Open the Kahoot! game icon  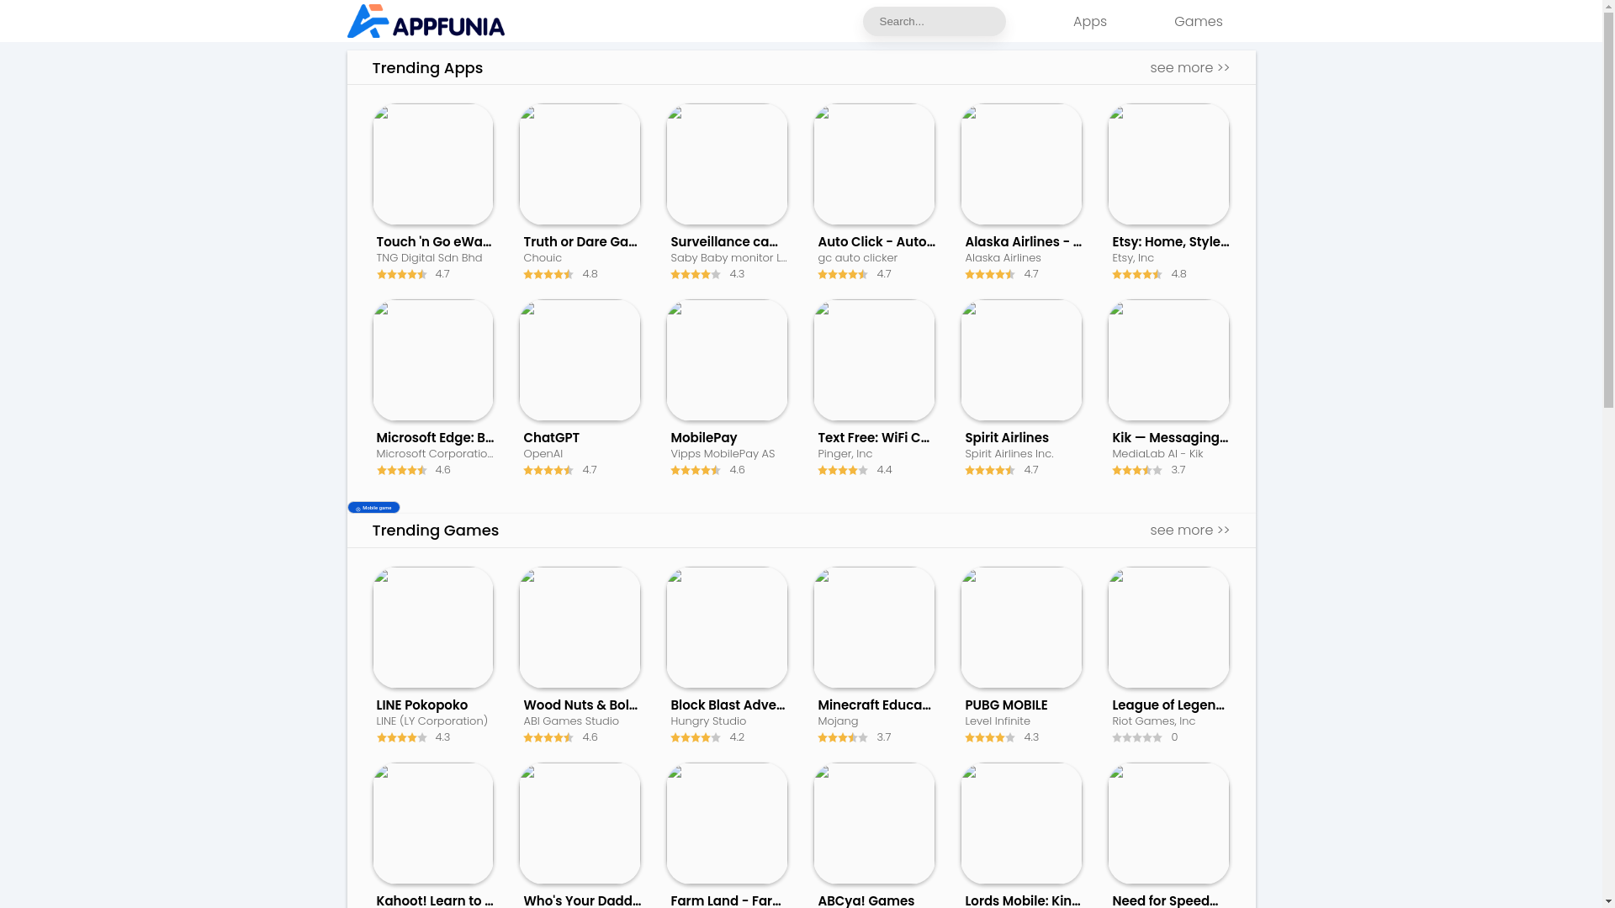pyautogui.click(x=433, y=823)
